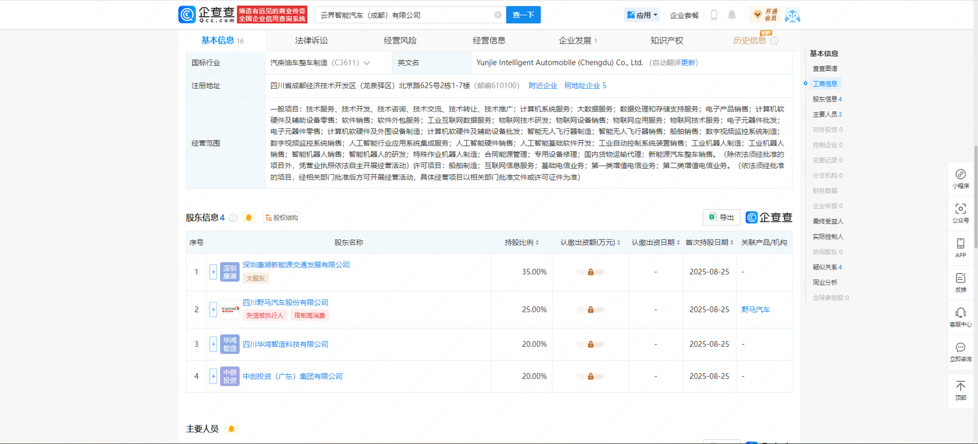Open 公众号 floating icon
Viewport: 978px width, 444px height.
pos(961,213)
